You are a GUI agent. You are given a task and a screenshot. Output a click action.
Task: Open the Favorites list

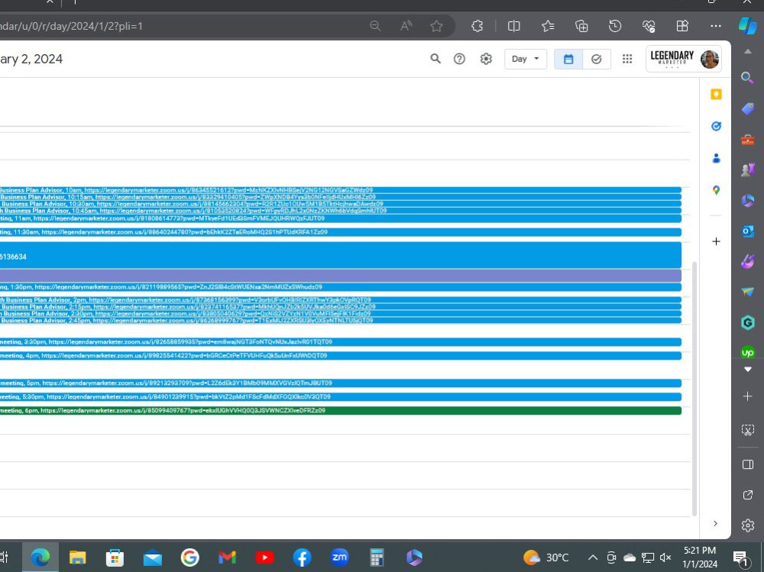(x=548, y=26)
